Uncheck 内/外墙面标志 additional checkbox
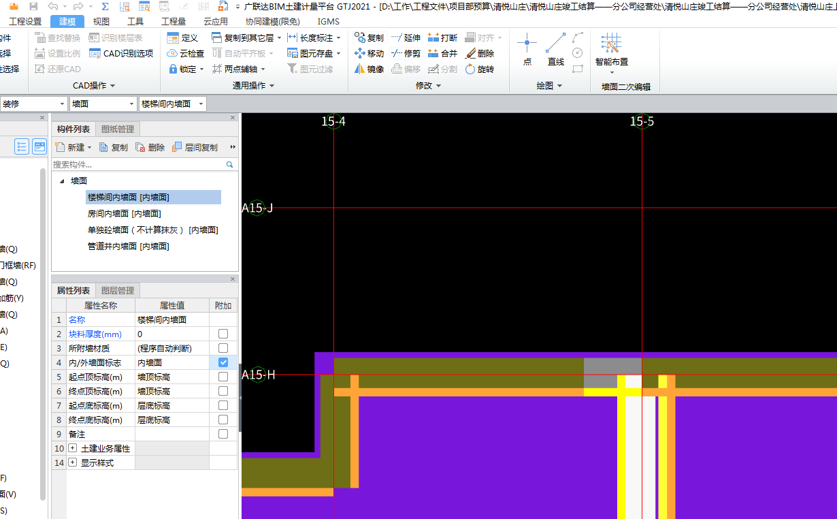The image size is (837, 519). (223, 362)
